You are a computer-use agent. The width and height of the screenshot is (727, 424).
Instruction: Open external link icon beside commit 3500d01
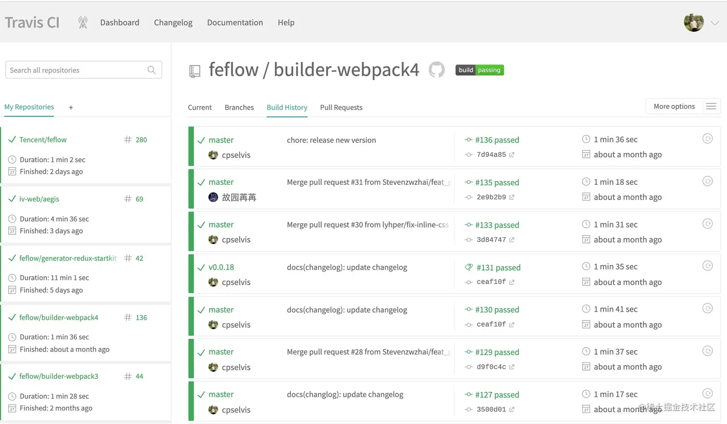tap(512, 410)
